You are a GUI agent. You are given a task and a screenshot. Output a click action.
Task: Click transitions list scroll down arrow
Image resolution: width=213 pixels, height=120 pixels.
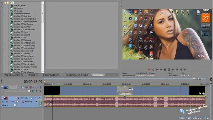pos(43,72)
